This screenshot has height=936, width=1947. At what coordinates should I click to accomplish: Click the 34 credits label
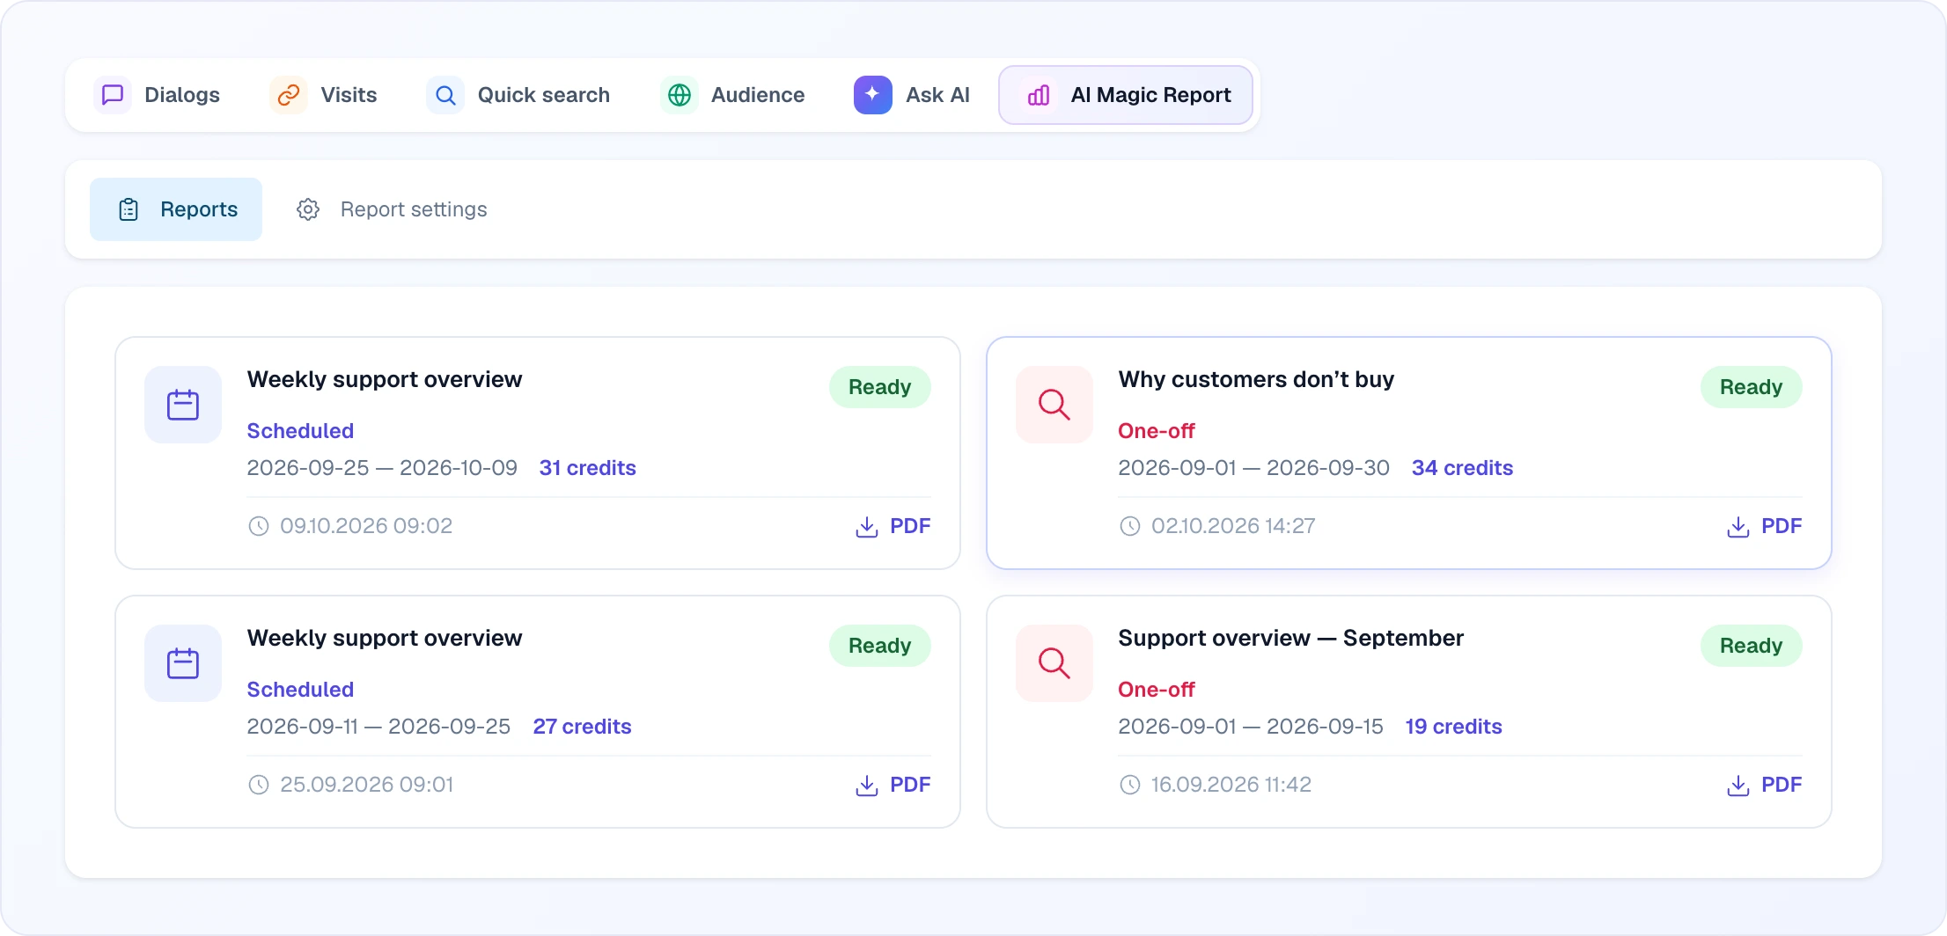click(1462, 468)
